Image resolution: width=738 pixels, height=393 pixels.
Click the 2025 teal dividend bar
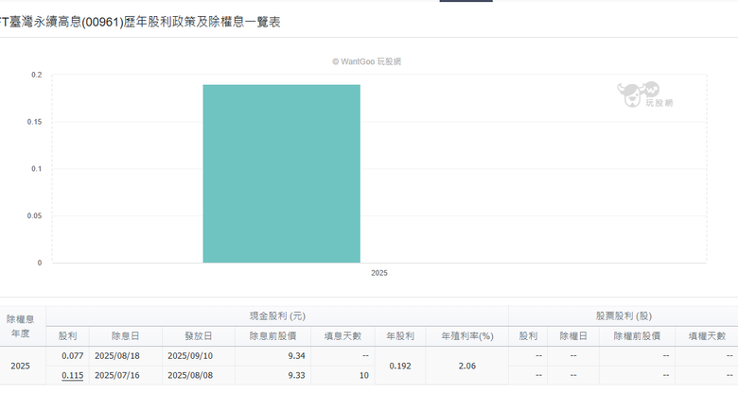tap(281, 174)
